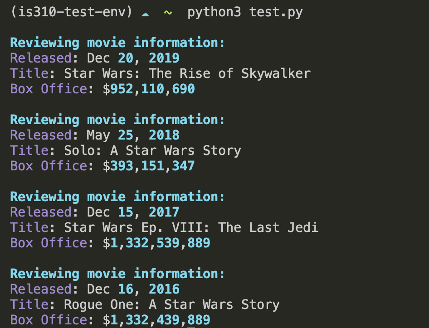Screen dimensions: 429x328
Task: Click the title Star Wars: The Rise of Skywalker
Action: (x=187, y=73)
